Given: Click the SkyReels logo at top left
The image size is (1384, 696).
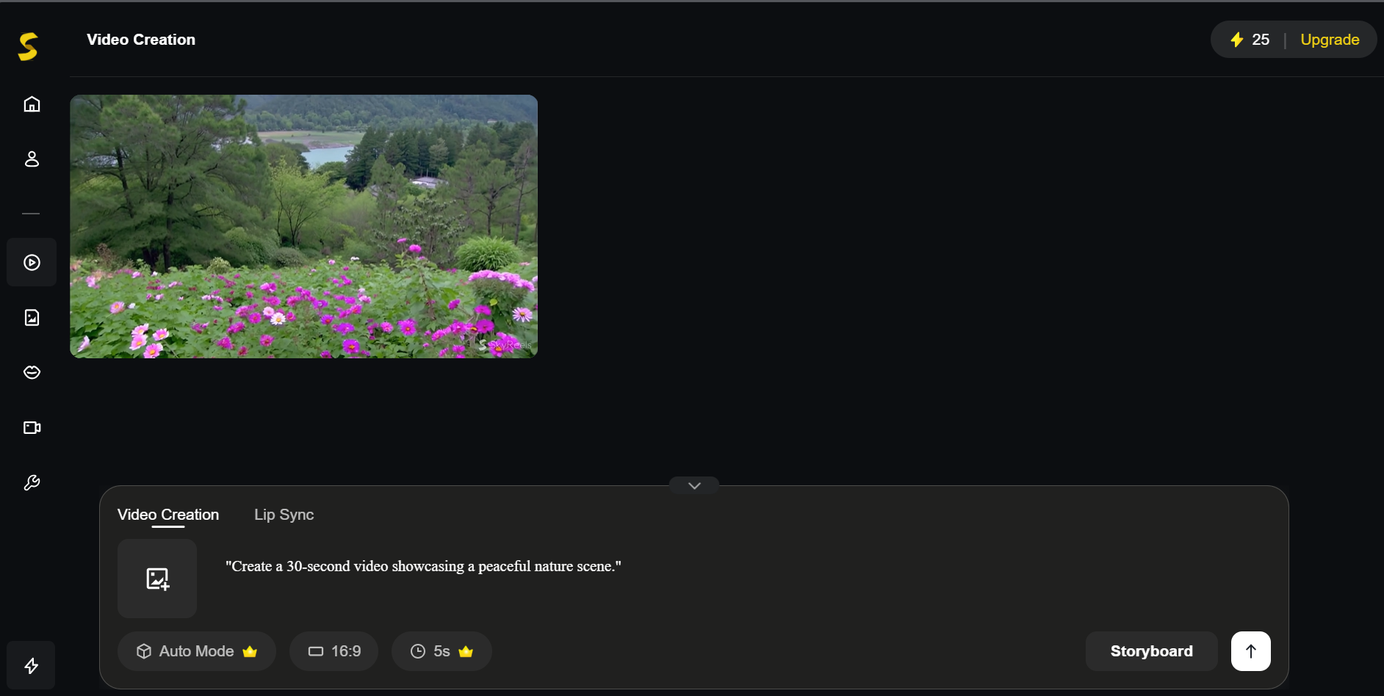Looking at the screenshot, I should pos(29,45).
